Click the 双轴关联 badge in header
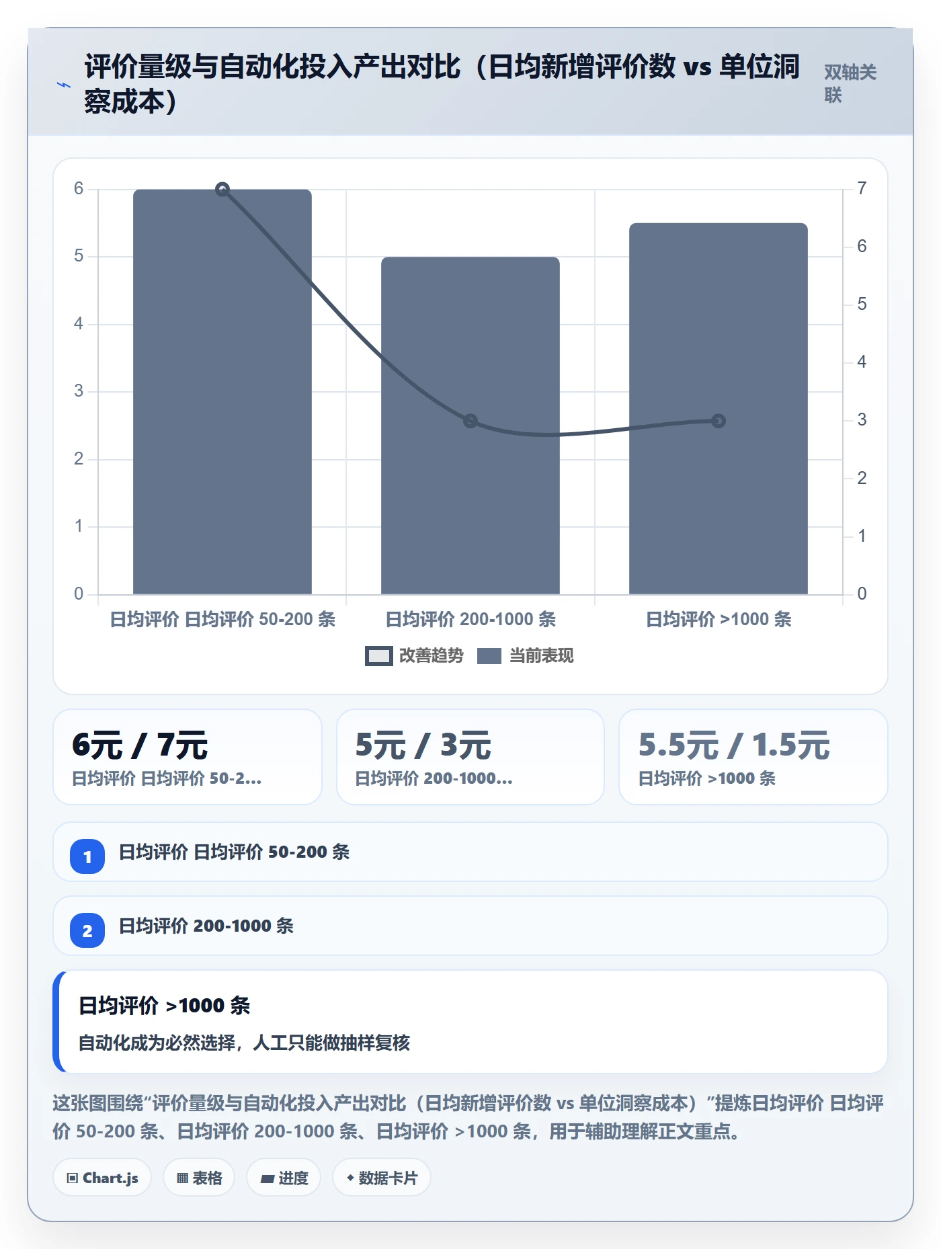 pyautogui.click(x=850, y=84)
